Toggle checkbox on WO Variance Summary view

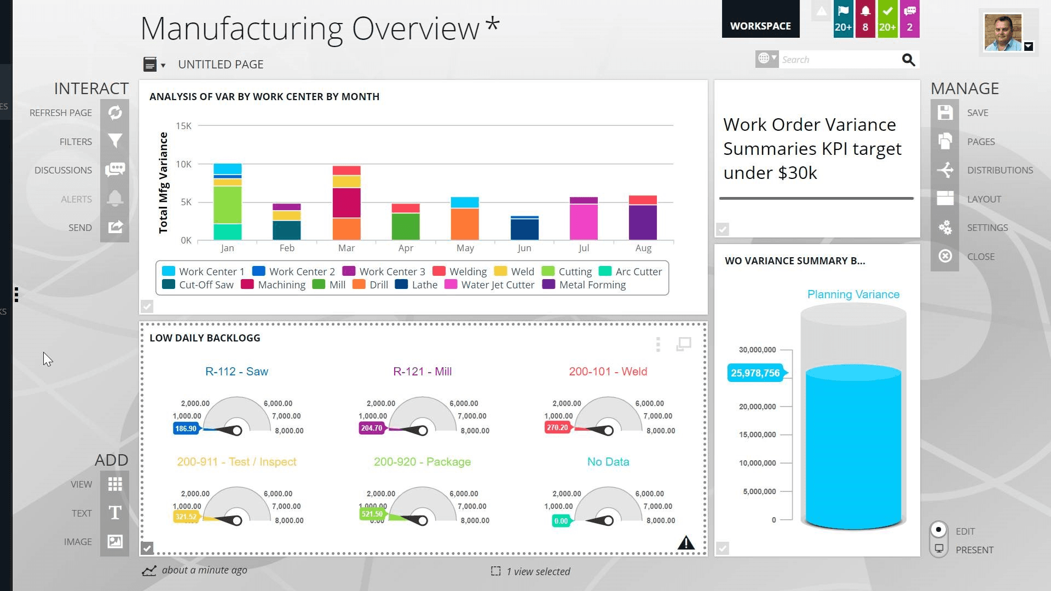coord(723,548)
